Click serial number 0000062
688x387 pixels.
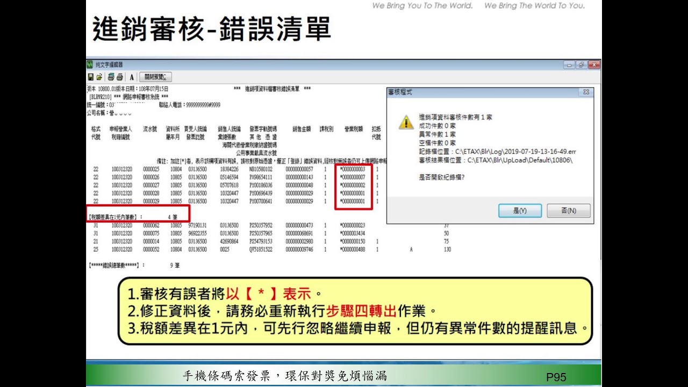pos(151,225)
